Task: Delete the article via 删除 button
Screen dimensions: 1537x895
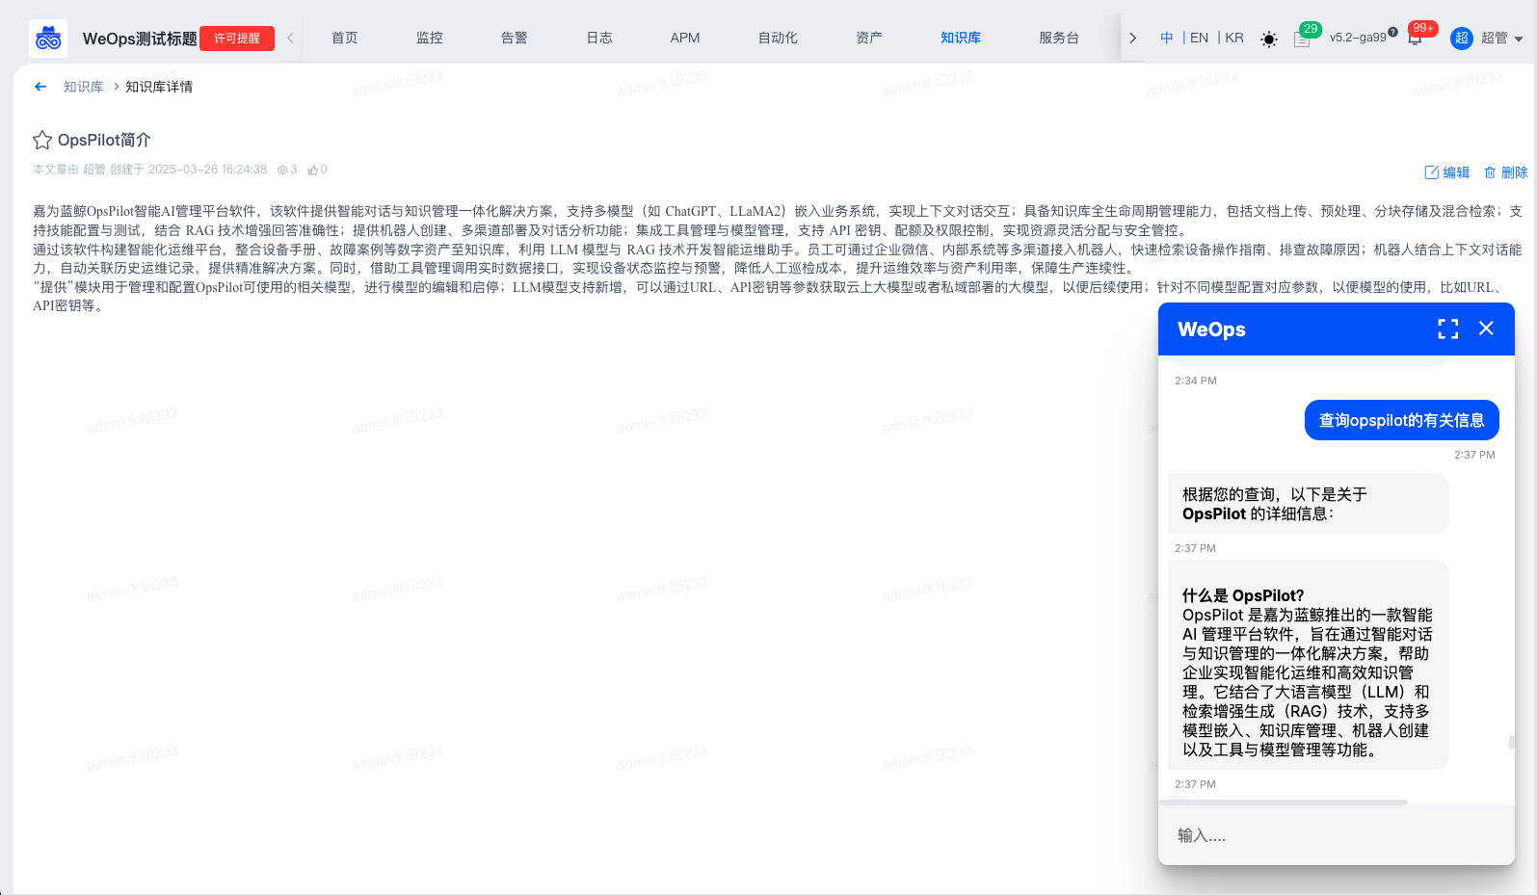Action: 1505,172
